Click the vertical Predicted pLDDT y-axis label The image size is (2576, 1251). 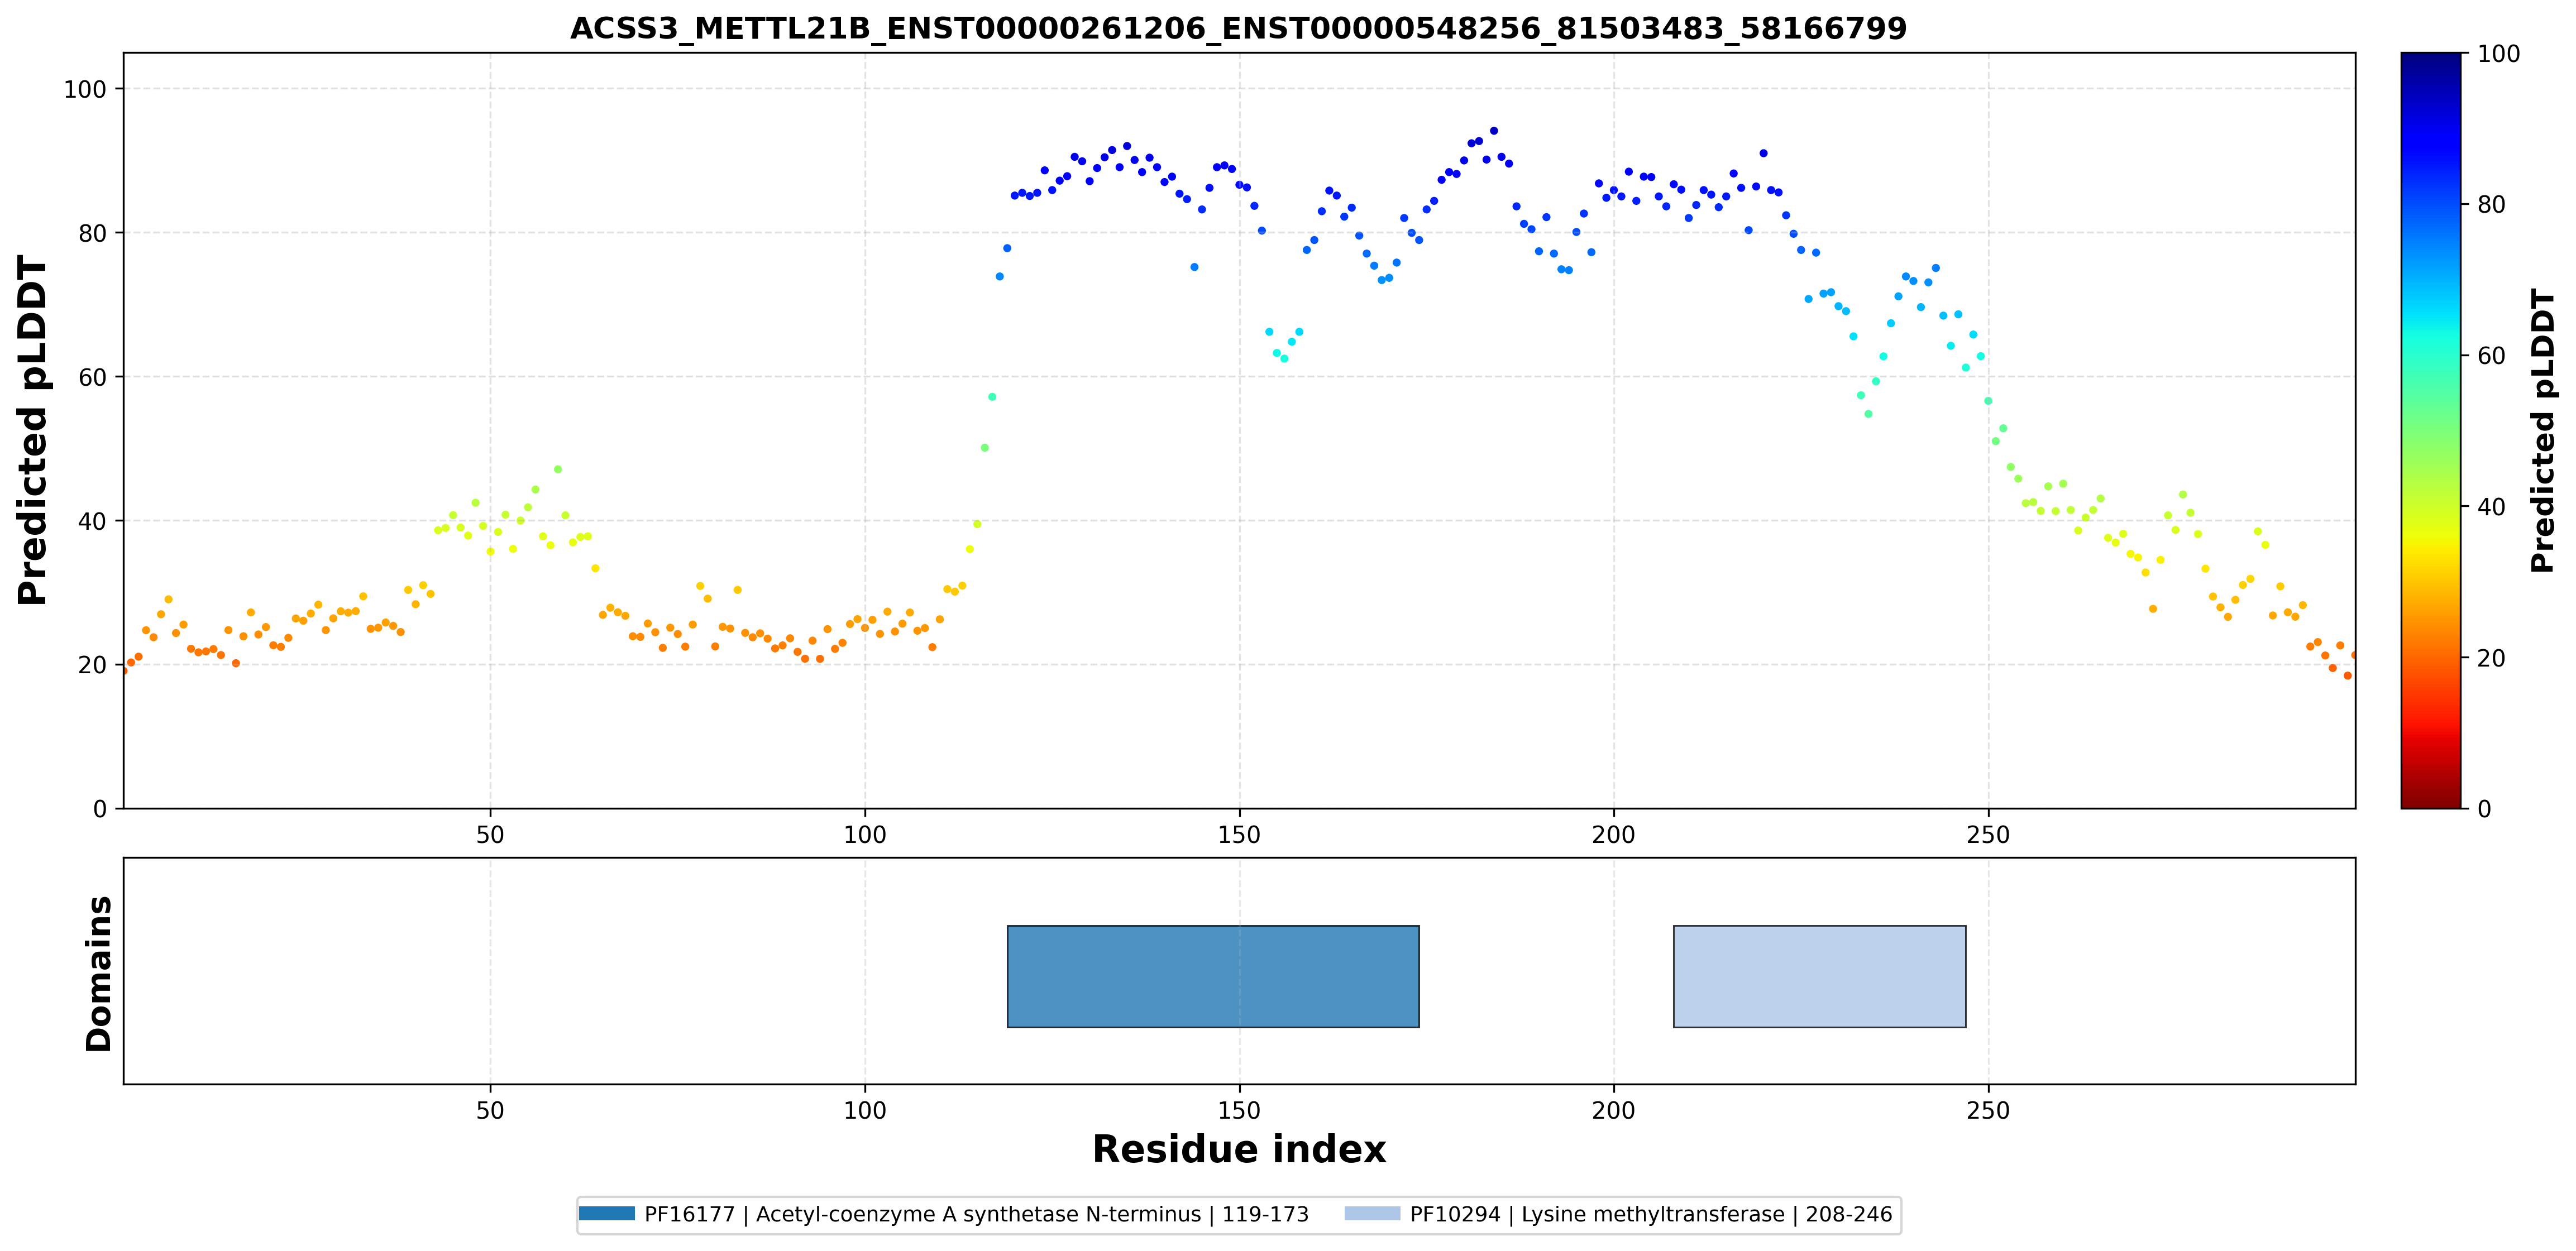pos(33,430)
